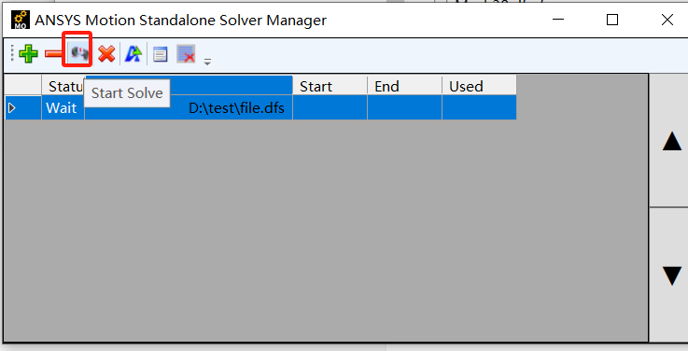Click the green plus add-job icon
Viewport: 688px width, 351px height.
tap(29, 54)
